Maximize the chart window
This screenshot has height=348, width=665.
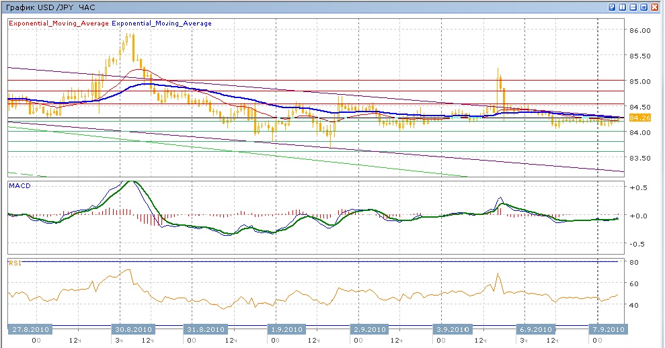[643, 7]
